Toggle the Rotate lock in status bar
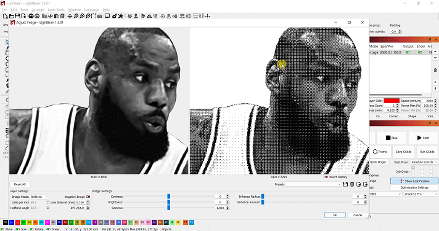 [32, 229]
